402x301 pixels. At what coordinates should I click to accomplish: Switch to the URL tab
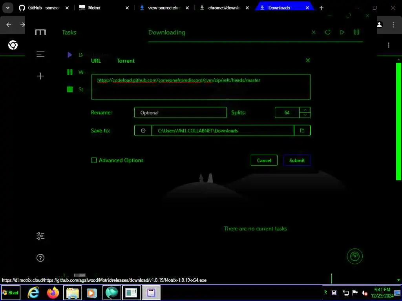pos(96,61)
